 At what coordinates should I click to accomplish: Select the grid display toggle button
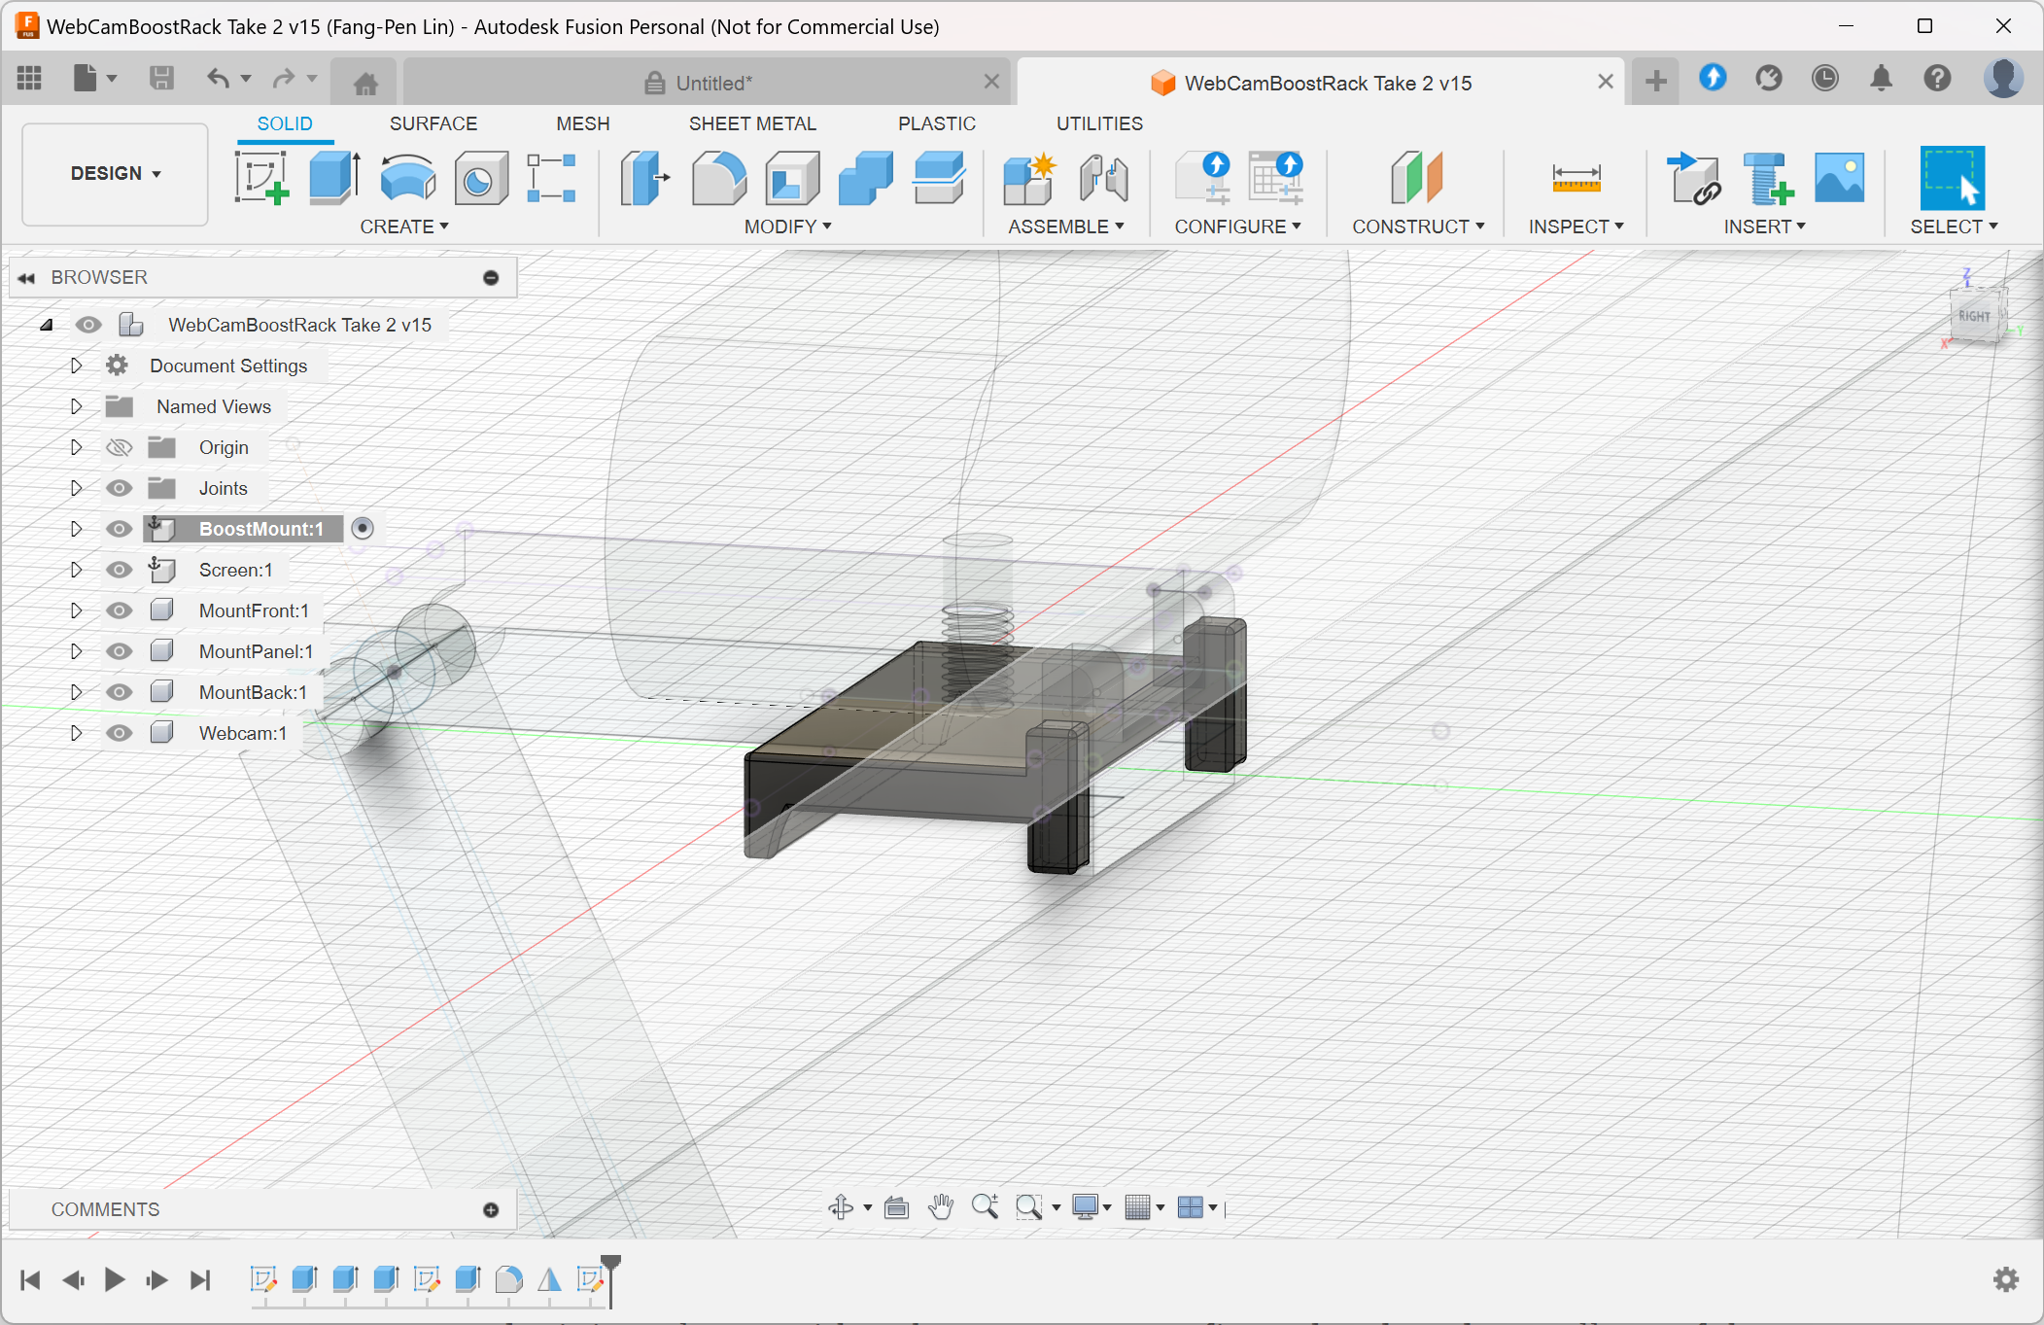[1137, 1207]
